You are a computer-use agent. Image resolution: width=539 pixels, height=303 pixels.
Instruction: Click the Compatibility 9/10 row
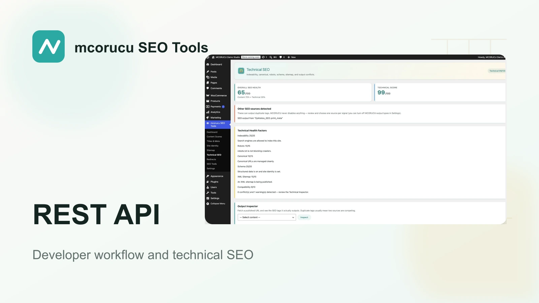click(247, 187)
